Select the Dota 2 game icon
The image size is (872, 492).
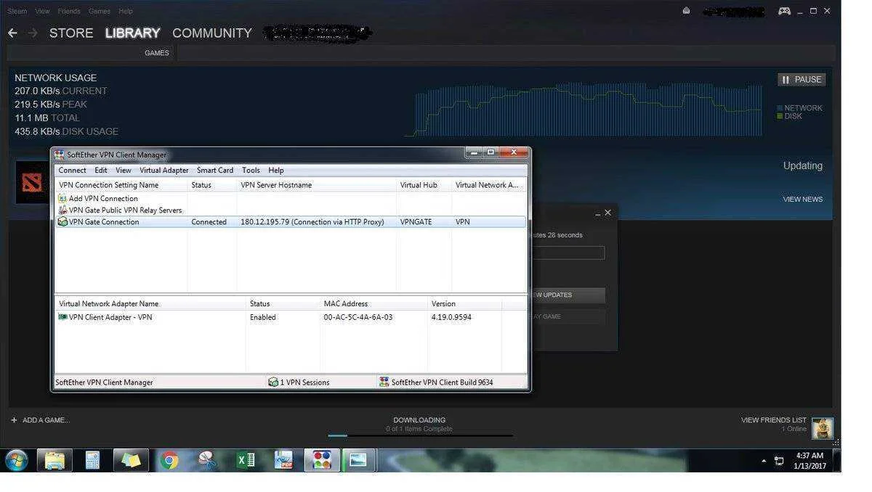click(x=32, y=182)
